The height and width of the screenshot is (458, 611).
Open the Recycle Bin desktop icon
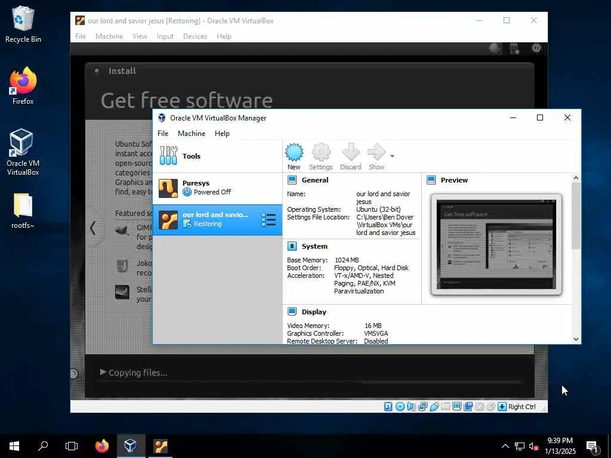[x=23, y=24]
